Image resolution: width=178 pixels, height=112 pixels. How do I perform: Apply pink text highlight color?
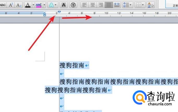point(39,5)
